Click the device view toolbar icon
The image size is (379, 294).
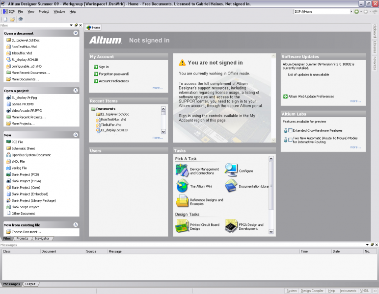pyautogui.click(x=21, y=19)
